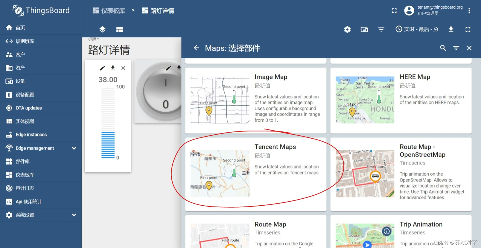Close the Maps 选择部件 panel
The width and height of the screenshot is (481, 248).
[x=469, y=48]
